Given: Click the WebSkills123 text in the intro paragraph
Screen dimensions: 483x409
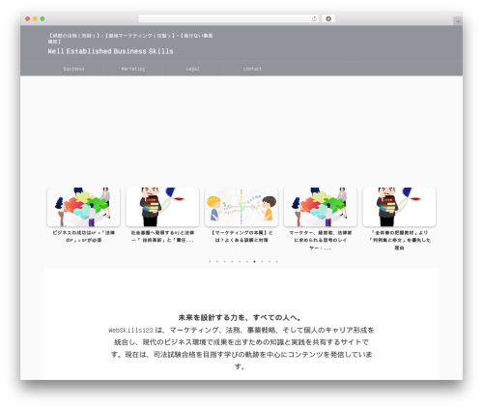Looking at the screenshot, I should (x=130, y=331).
